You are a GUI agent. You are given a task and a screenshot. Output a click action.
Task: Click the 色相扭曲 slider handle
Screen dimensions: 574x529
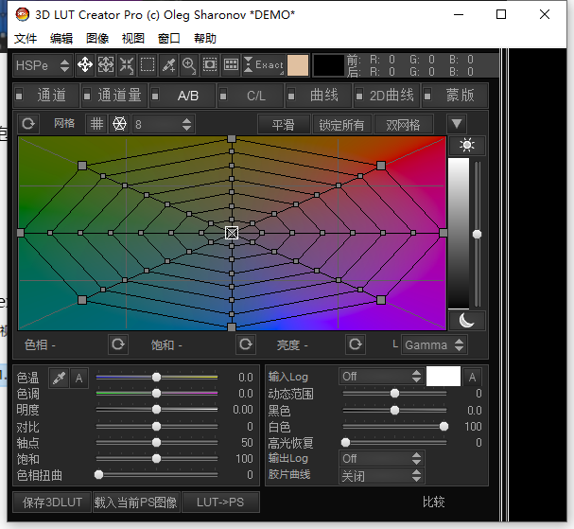(98, 475)
